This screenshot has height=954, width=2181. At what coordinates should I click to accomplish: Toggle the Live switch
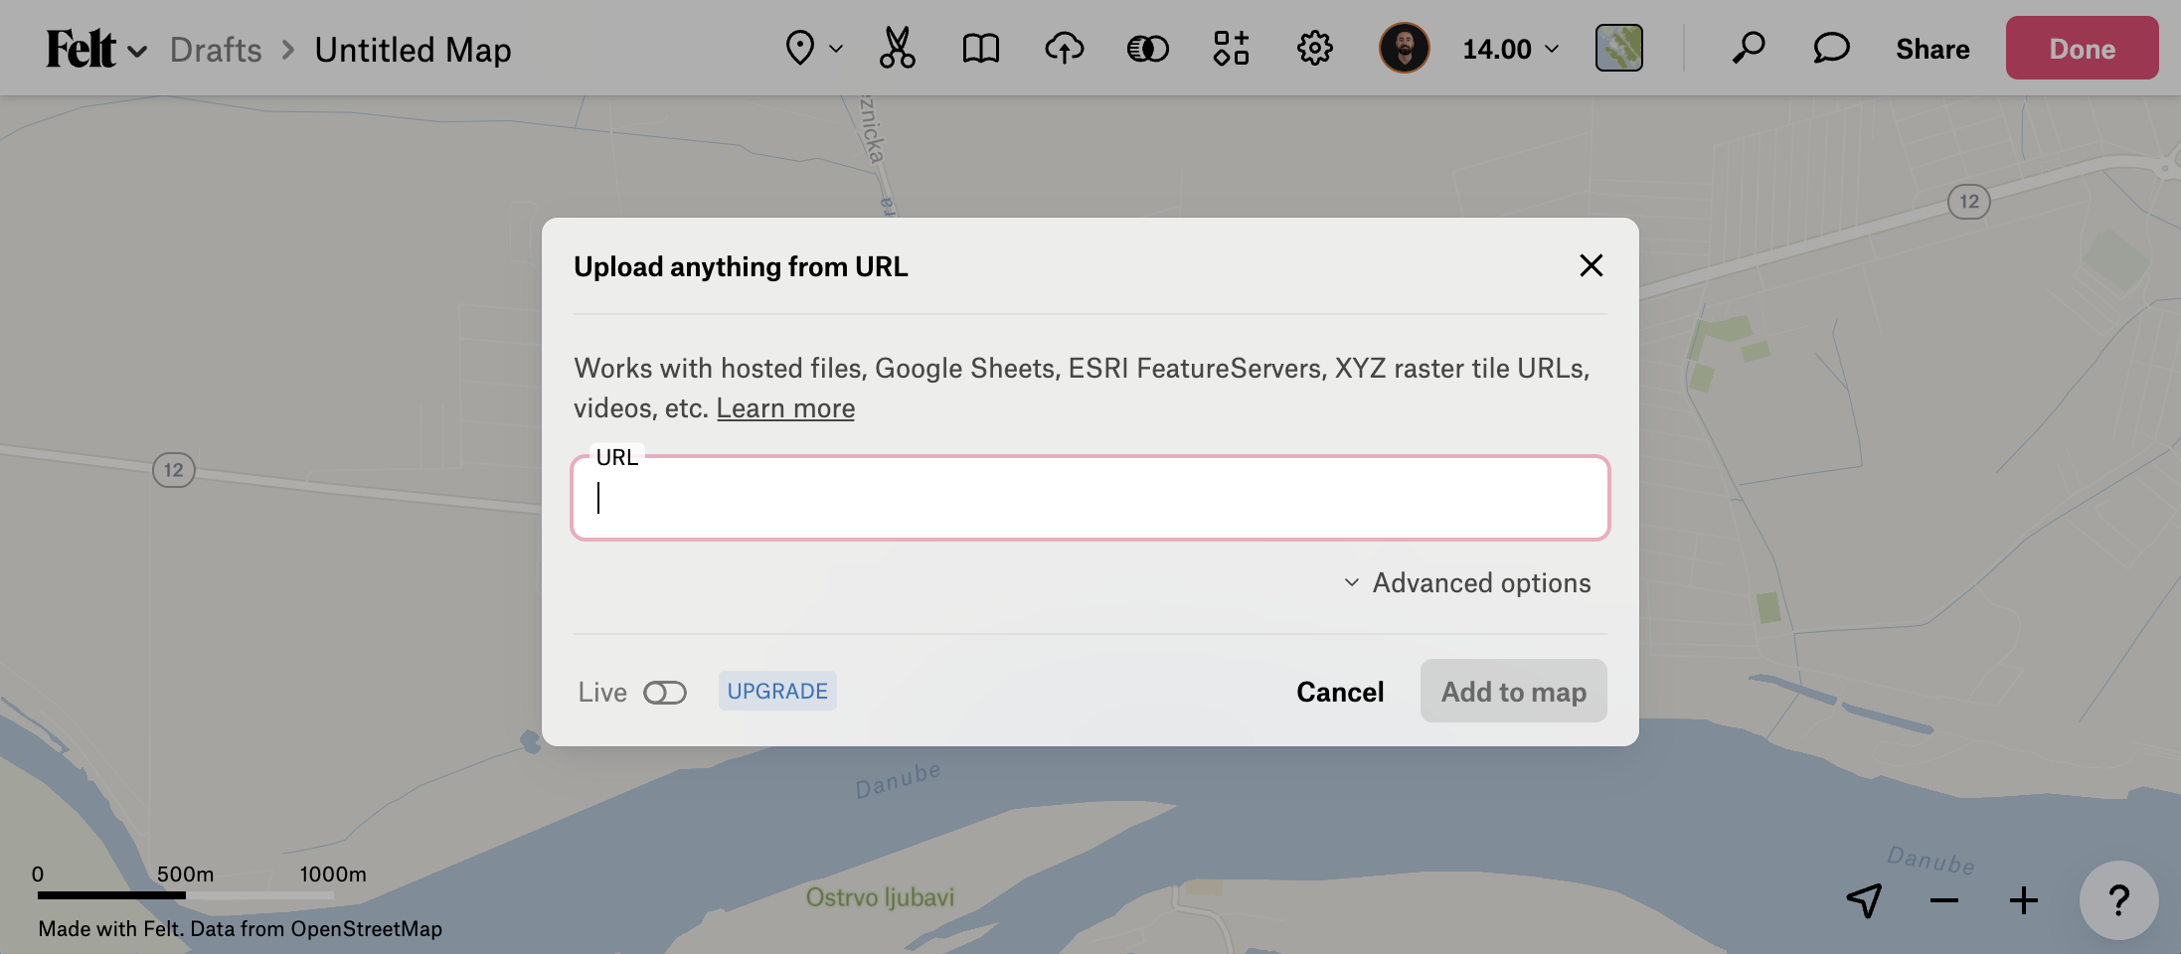pyautogui.click(x=665, y=692)
